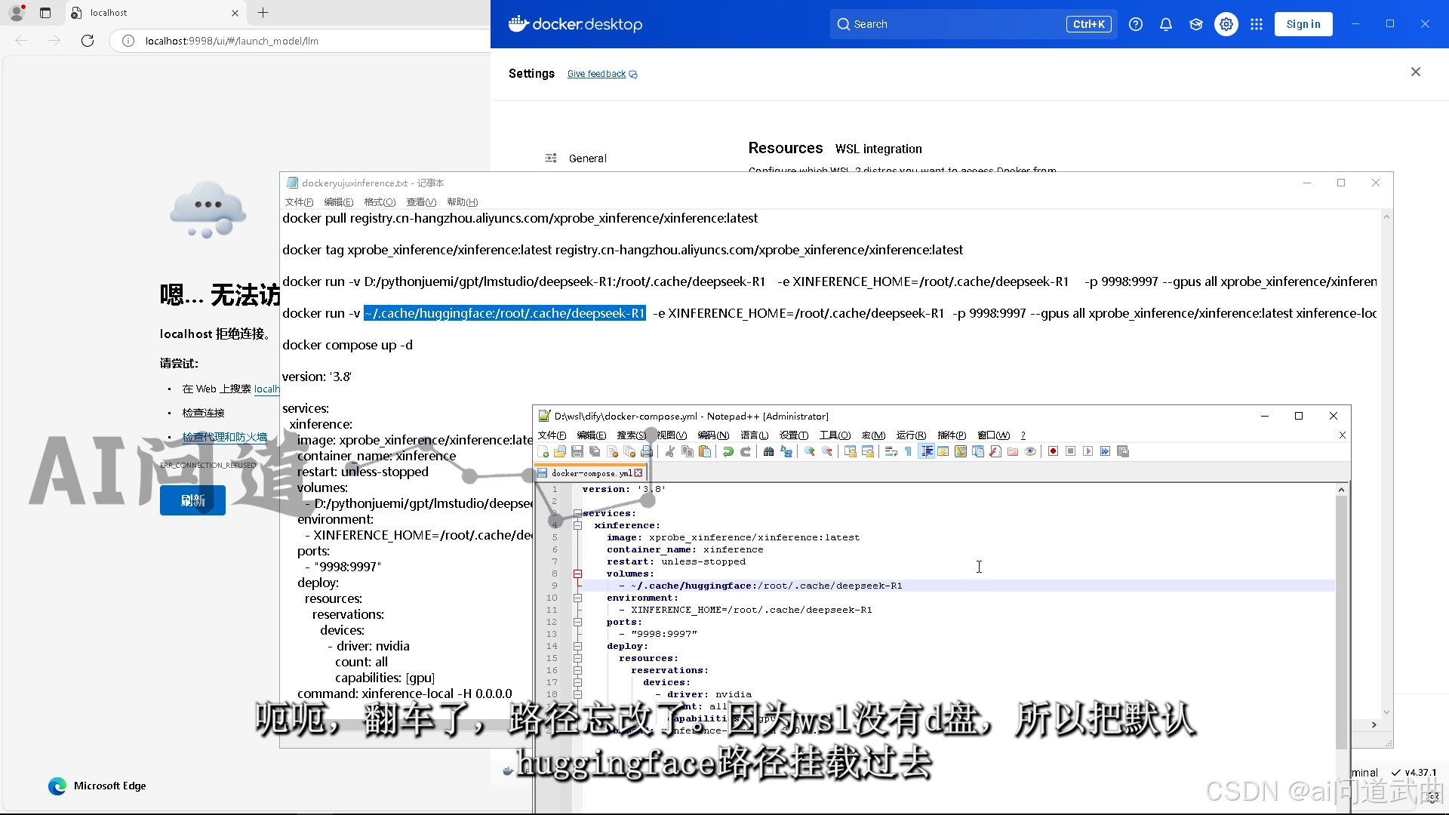Click the Undo arrow in Notepad++ toolbar
The height and width of the screenshot is (815, 1449).
tap(728, 451)
